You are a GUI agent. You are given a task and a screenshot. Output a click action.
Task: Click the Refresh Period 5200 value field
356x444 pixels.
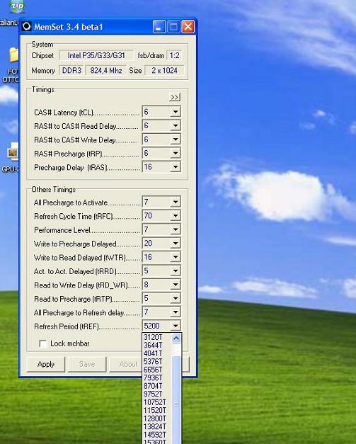156,326
